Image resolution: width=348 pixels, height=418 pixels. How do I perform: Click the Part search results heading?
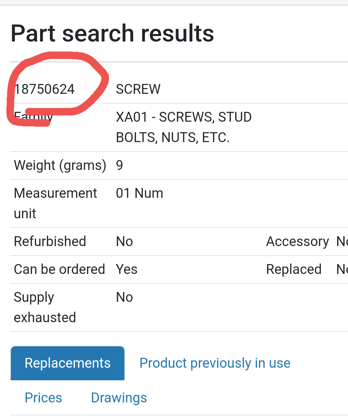click(112, 33)
